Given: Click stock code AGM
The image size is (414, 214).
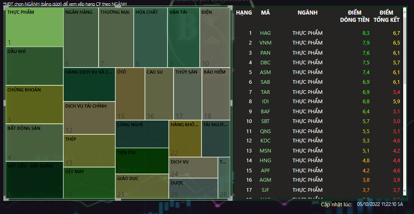Looking at the screenshot, I should click(265, 180).
